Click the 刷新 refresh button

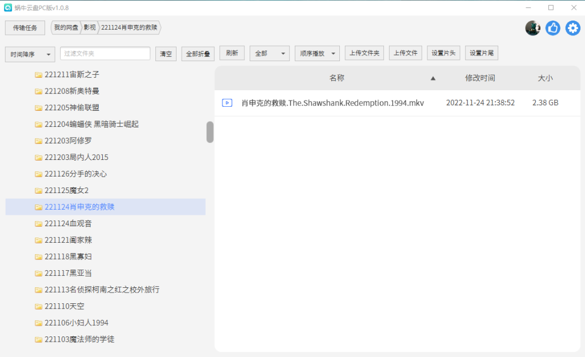click(x=232, y=53)
